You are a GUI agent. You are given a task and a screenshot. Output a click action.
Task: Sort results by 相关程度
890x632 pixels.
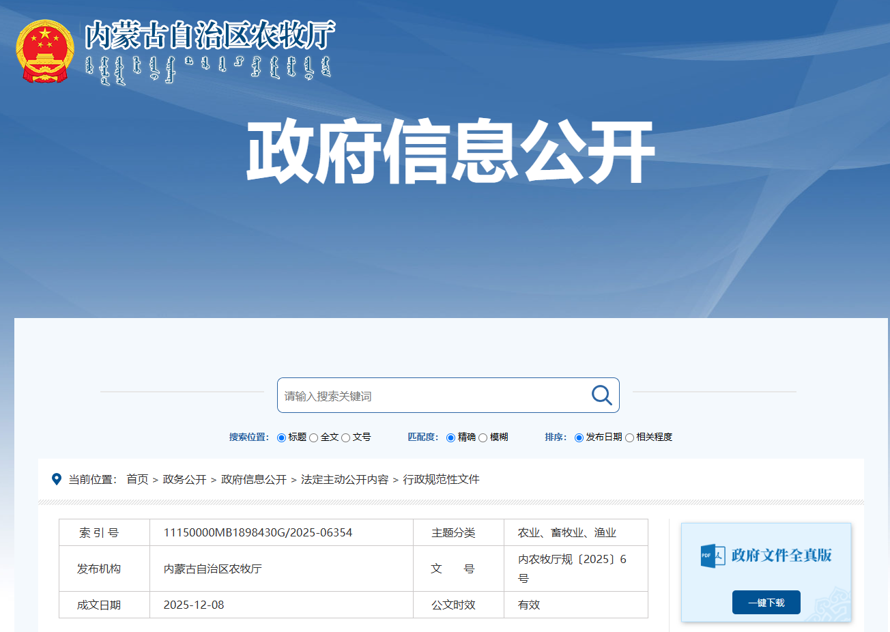[x=629, y=437]
